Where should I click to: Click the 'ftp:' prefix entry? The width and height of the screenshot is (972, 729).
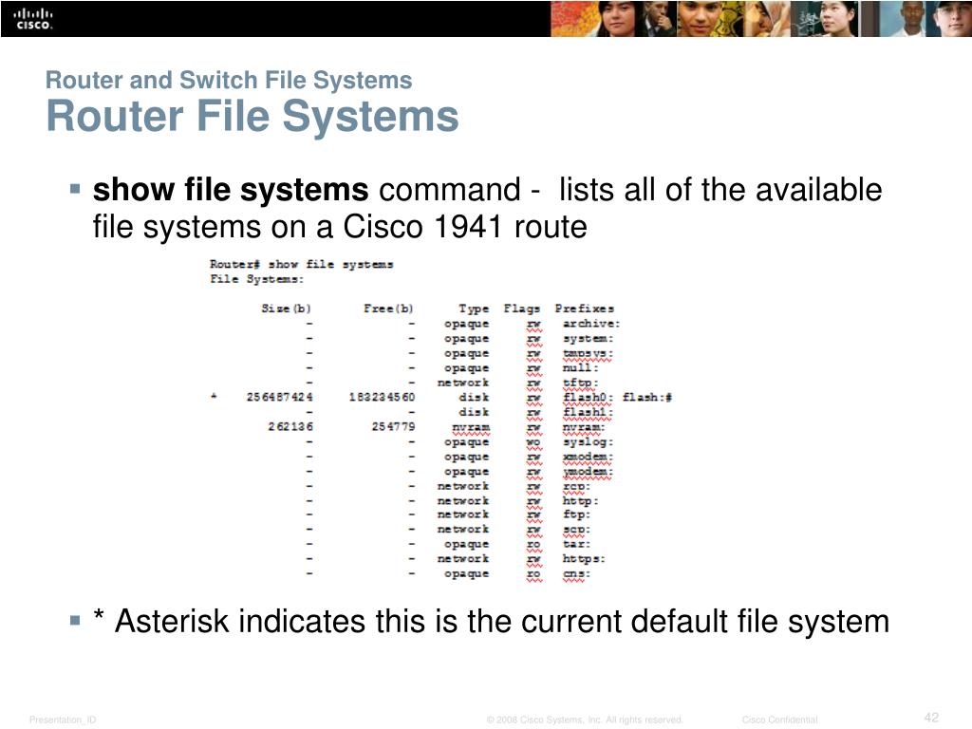[x=576, y=514]
